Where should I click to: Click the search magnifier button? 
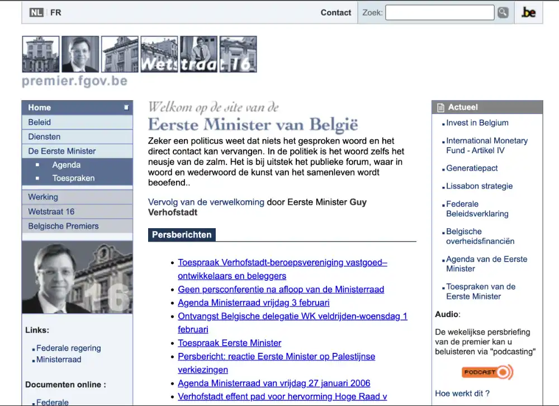coord(503,12)
